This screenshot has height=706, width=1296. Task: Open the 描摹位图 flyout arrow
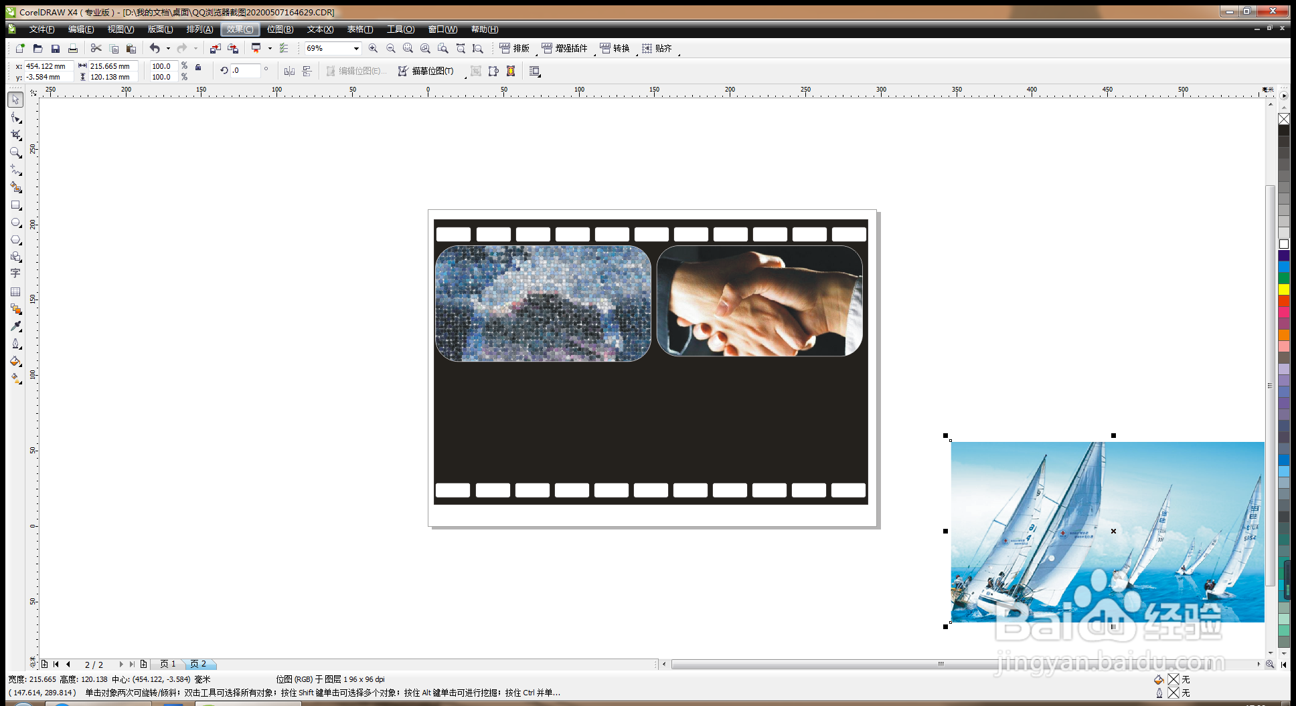tap(465, 77)
